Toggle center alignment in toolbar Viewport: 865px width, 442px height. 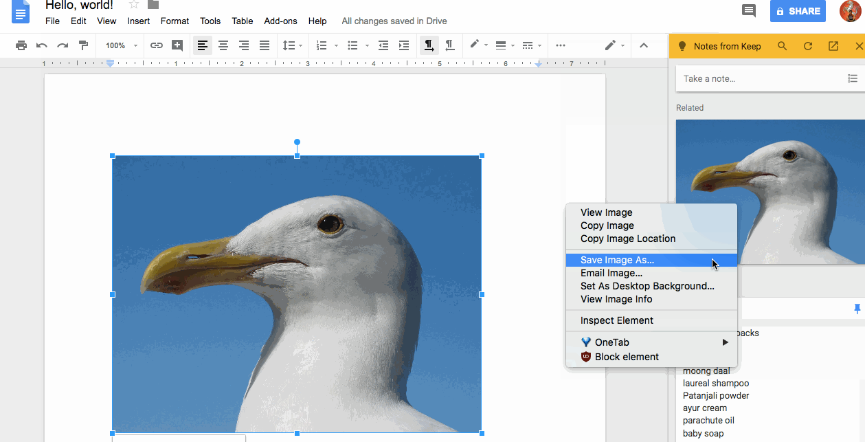pyautogui.click(x=223, y=45)
